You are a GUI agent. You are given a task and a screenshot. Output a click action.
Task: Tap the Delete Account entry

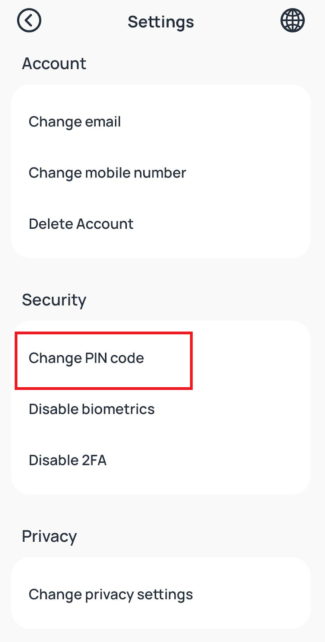point(81,224)
